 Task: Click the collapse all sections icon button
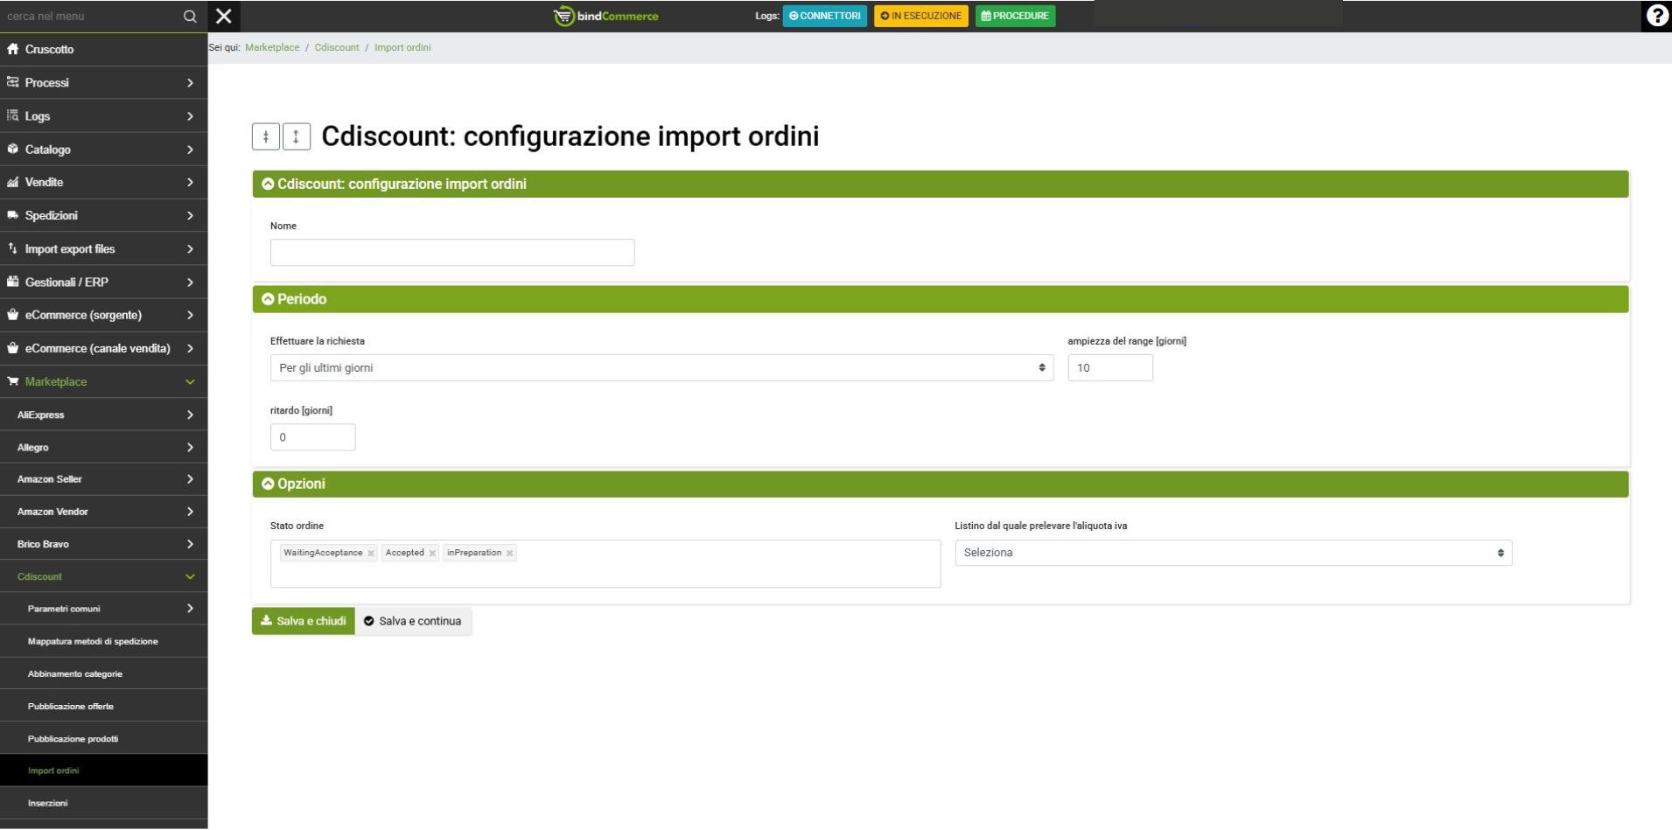pyautogui.click(x=266, y=136)
